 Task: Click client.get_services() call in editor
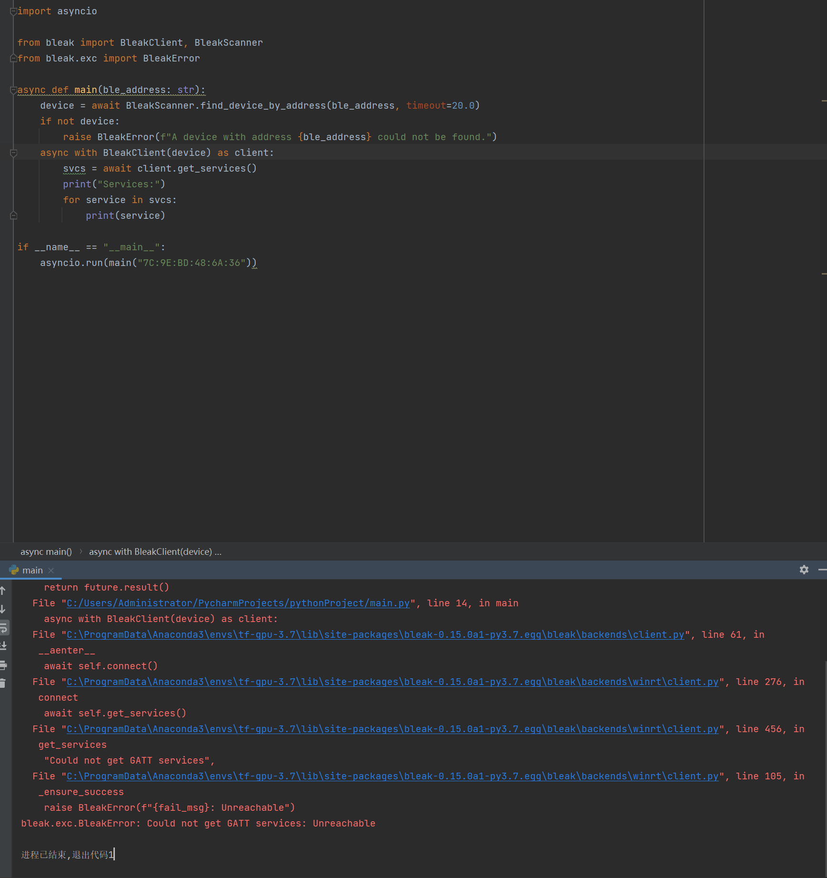(197, 168)
